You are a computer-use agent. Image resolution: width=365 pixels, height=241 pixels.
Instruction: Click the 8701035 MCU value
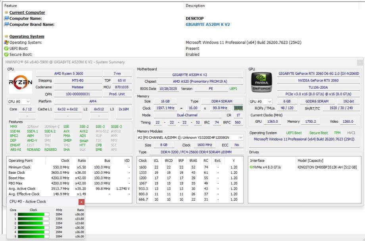122,87
